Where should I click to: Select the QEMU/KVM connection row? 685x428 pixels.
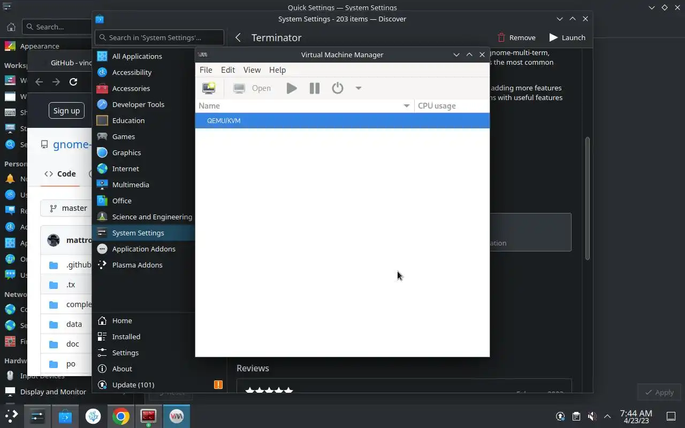[x=342, y=120]
